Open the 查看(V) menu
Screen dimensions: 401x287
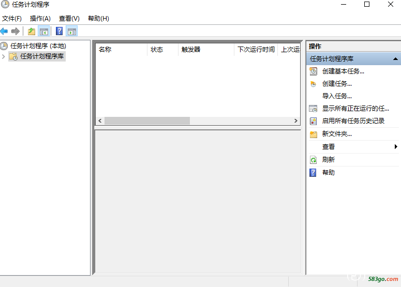point(69,19)
